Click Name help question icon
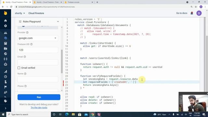Screen dimensions: 208x117 point(25,74)
